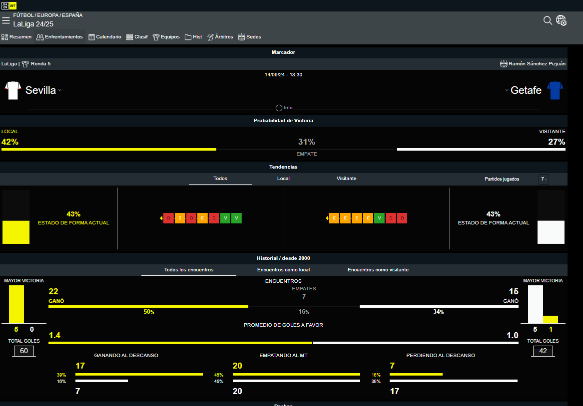The height and width of the screenshot is (406, 583).
Task: Open the Árbitros tab
Action: click(x=220, y=37)
